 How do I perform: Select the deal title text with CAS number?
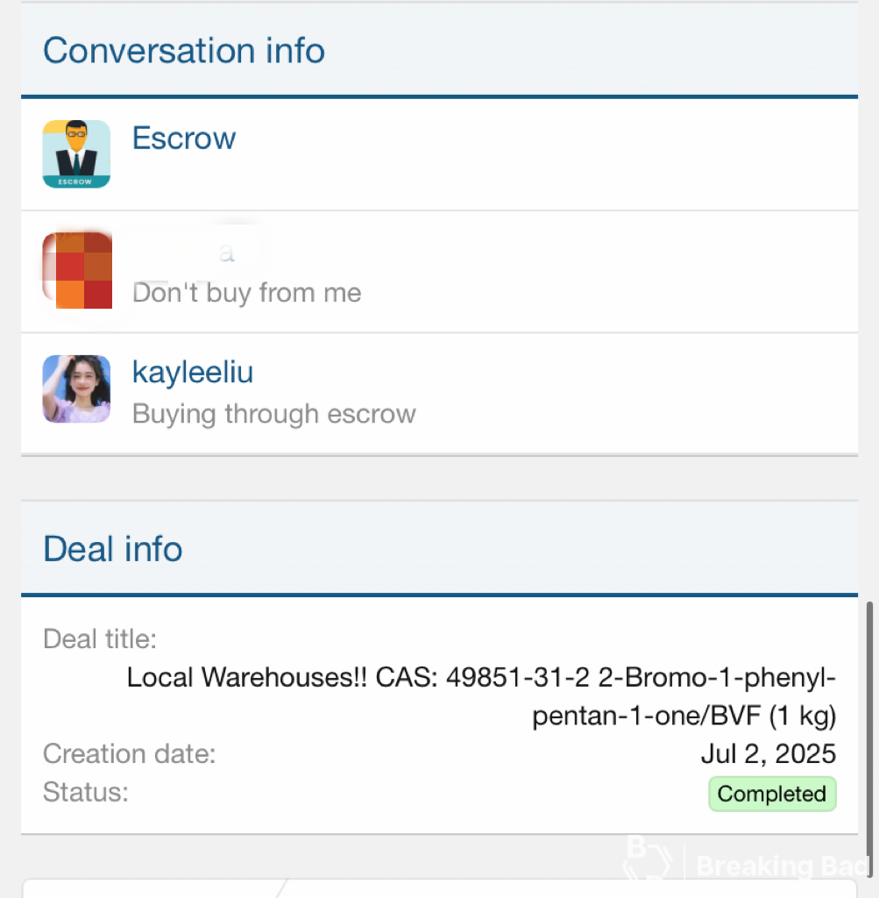coord(481,696)
